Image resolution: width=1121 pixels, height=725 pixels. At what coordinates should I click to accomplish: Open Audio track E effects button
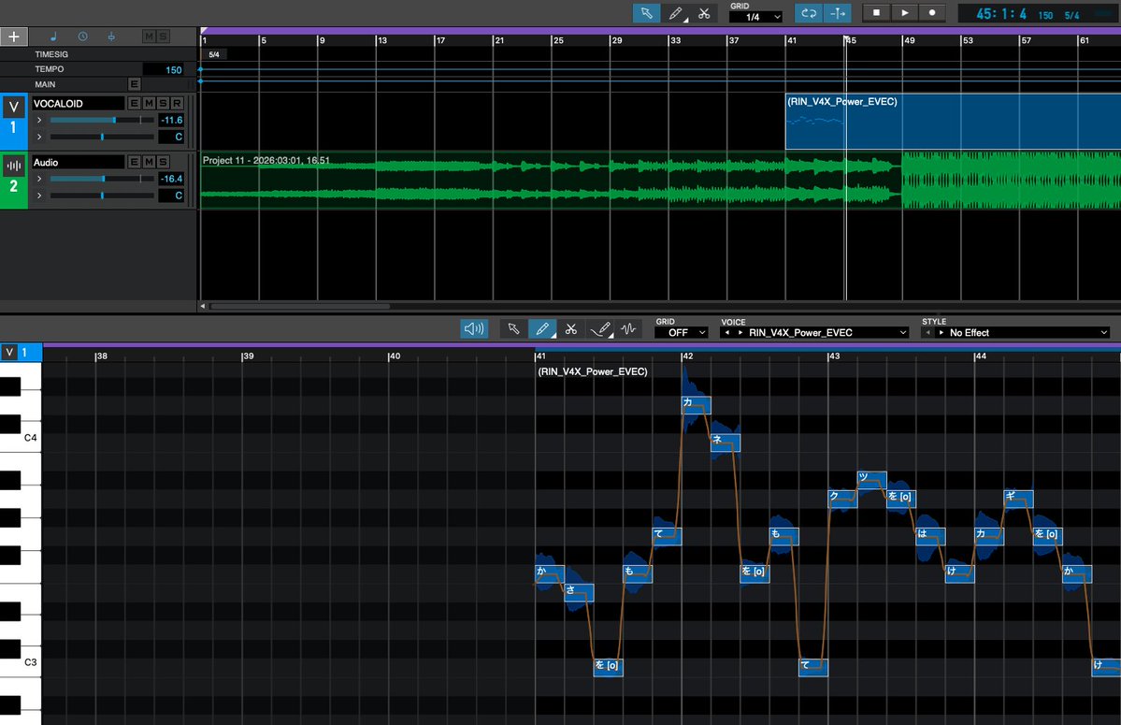134,162
